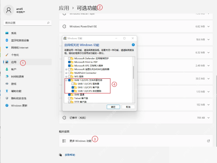The height and width of the screenshot is (163, 217).
Task: Expand the chevron next to 1.13 MB
Action: pos(208,91)
